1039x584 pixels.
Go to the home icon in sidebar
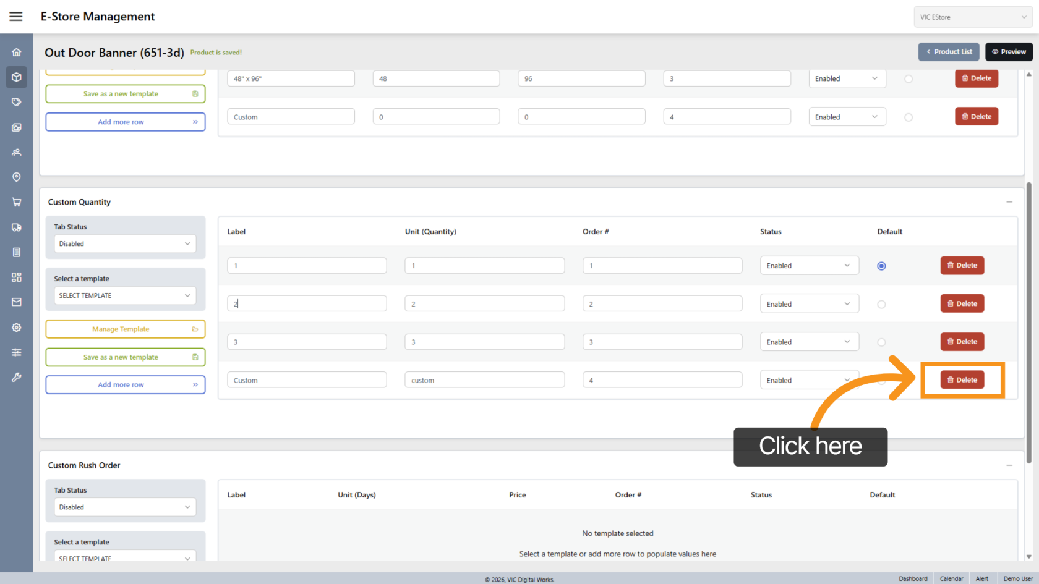pyautogui.click(x=17, y=53)
